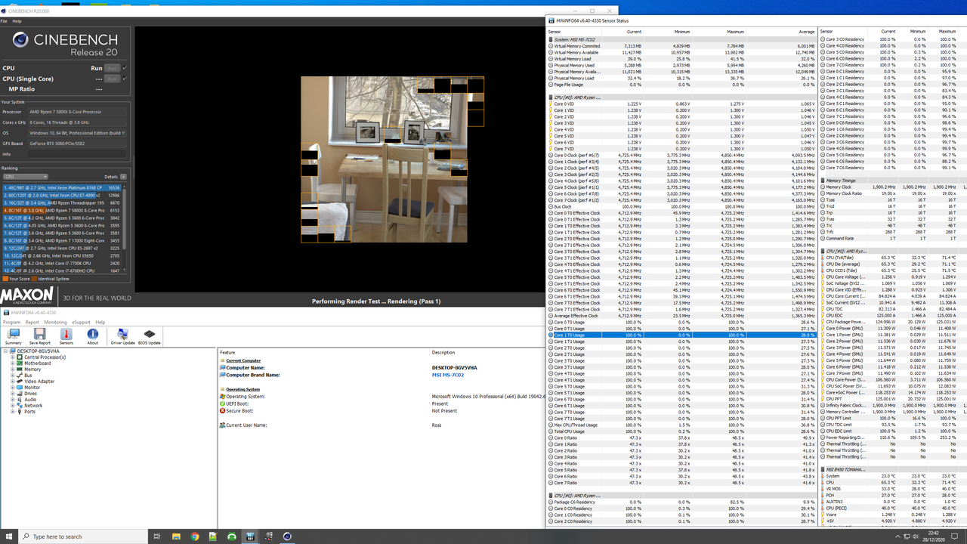The height and width of the screenshot is (544, 967).
Task: Click the Info text field in Cinebench
Action: click(x=77, y=154)
